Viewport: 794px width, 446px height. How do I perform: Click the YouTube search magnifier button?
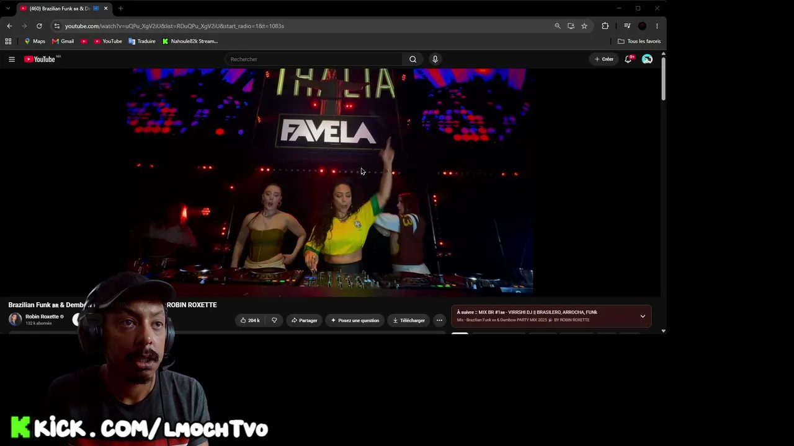(413, 59)
